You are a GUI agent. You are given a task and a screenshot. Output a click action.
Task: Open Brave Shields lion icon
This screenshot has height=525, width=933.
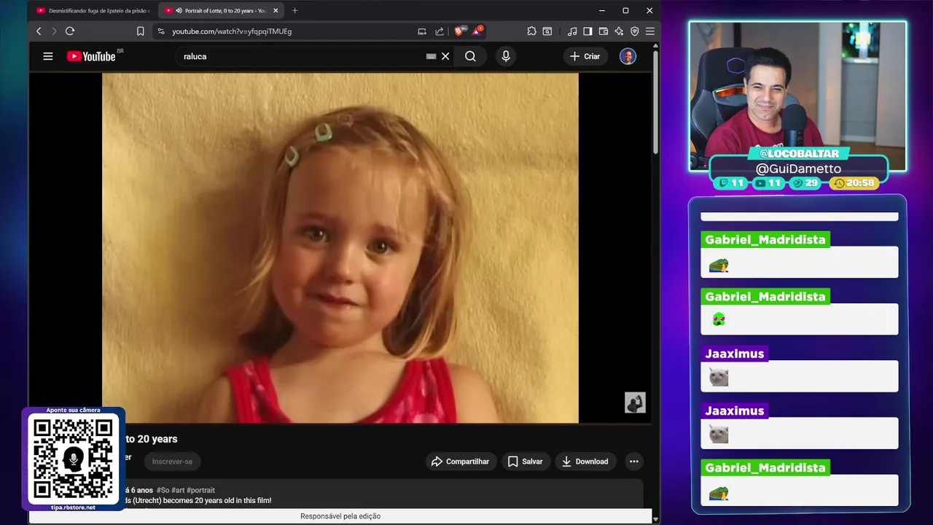point(458,31)
